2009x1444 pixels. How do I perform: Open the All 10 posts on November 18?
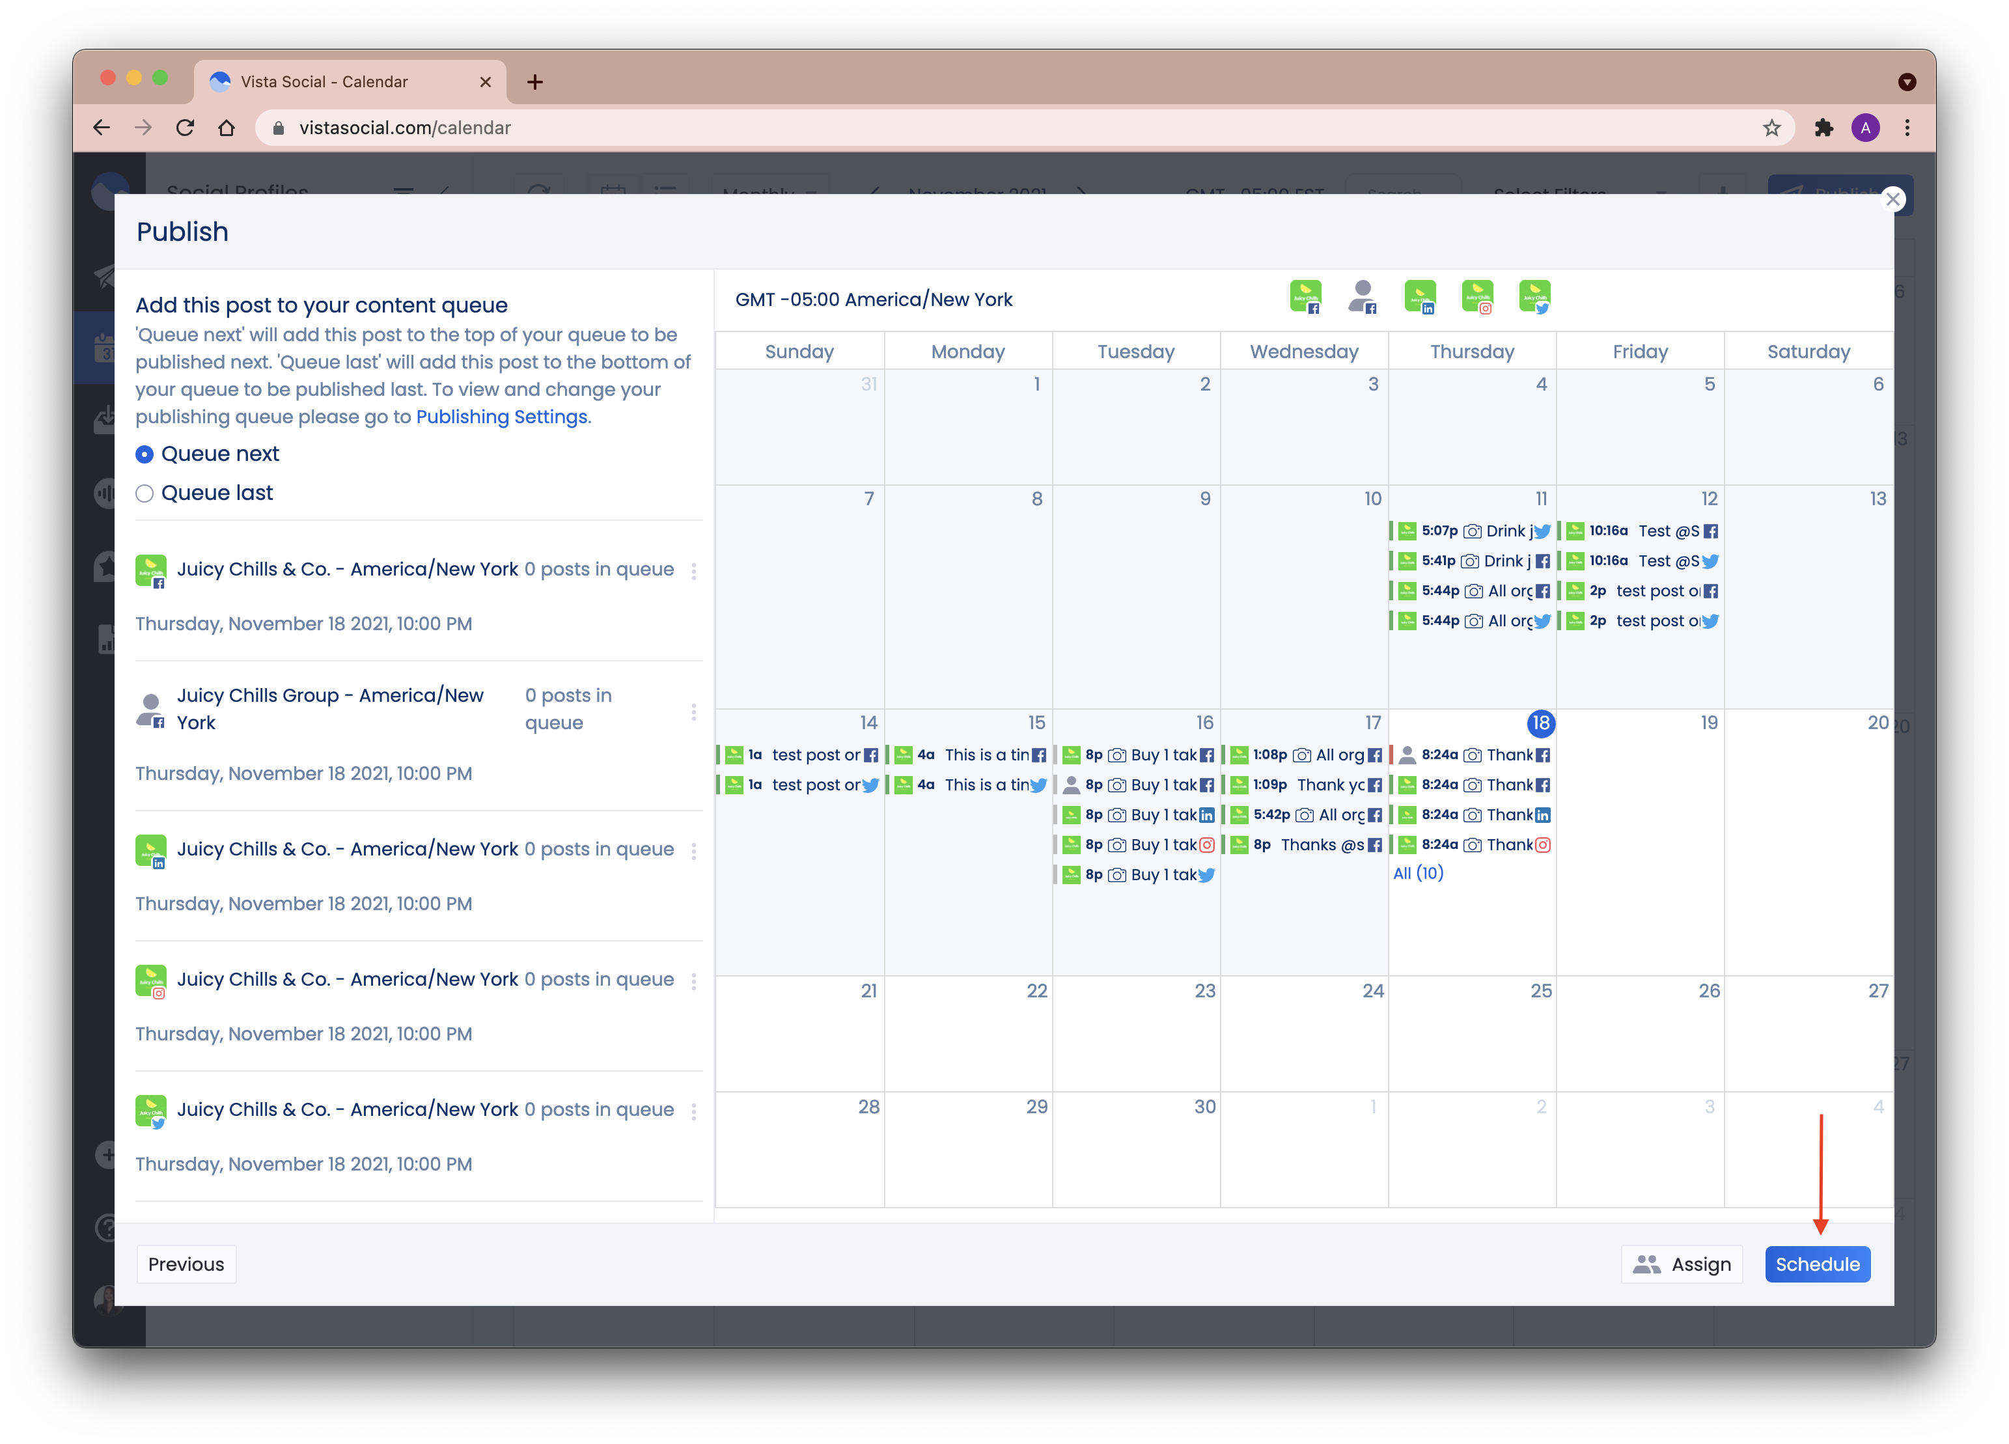coord(1418,873)
